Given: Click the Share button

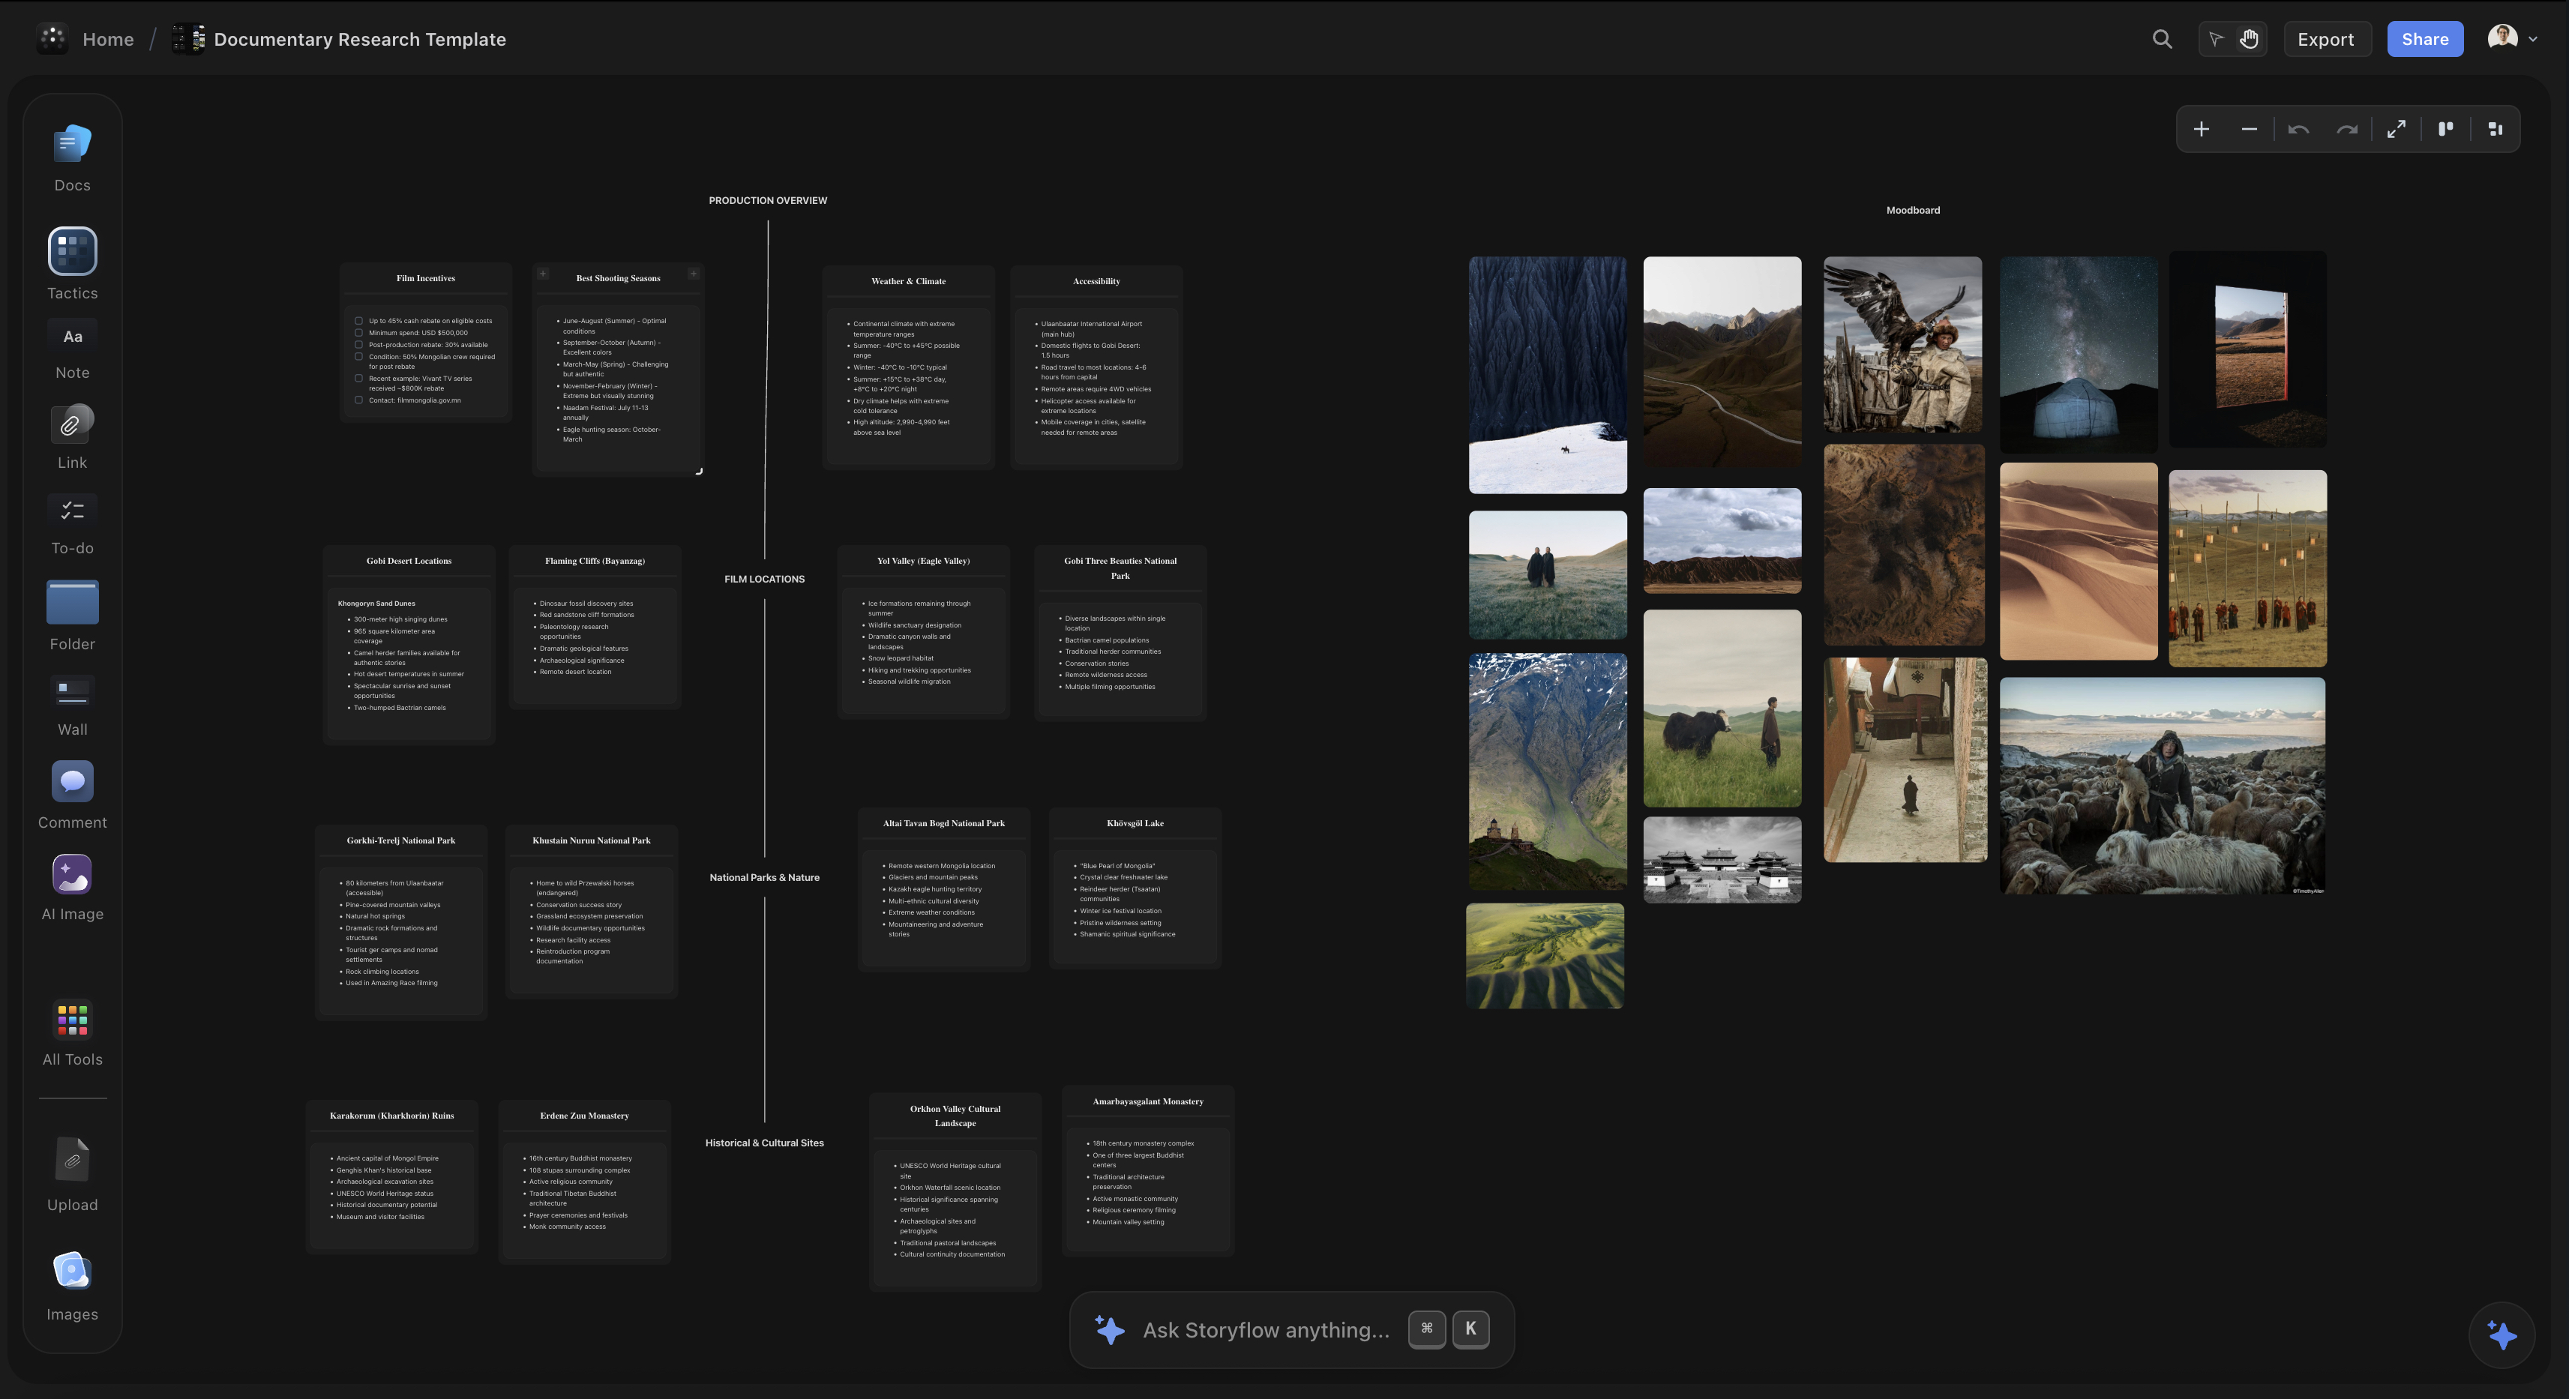Looking at the screenshot, I should tap(2424, 39).
